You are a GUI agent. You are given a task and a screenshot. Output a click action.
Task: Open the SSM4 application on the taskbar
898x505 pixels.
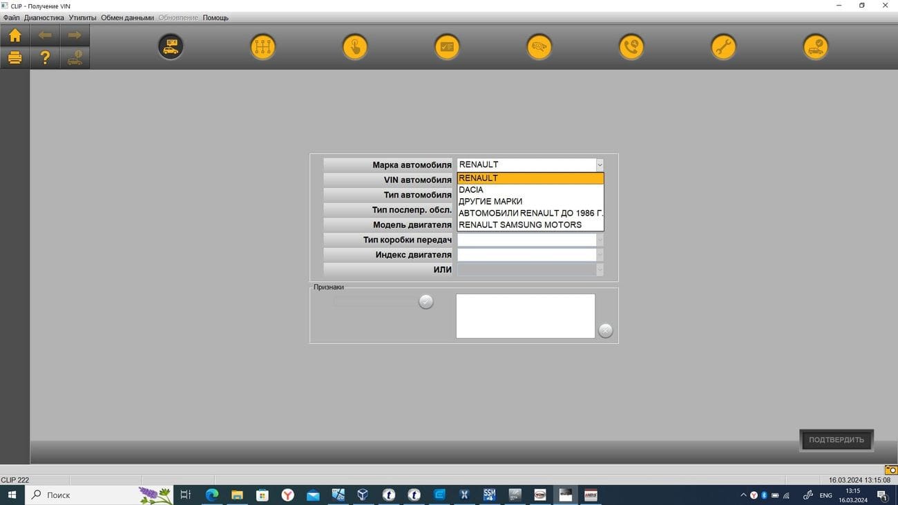click(489, 495)
